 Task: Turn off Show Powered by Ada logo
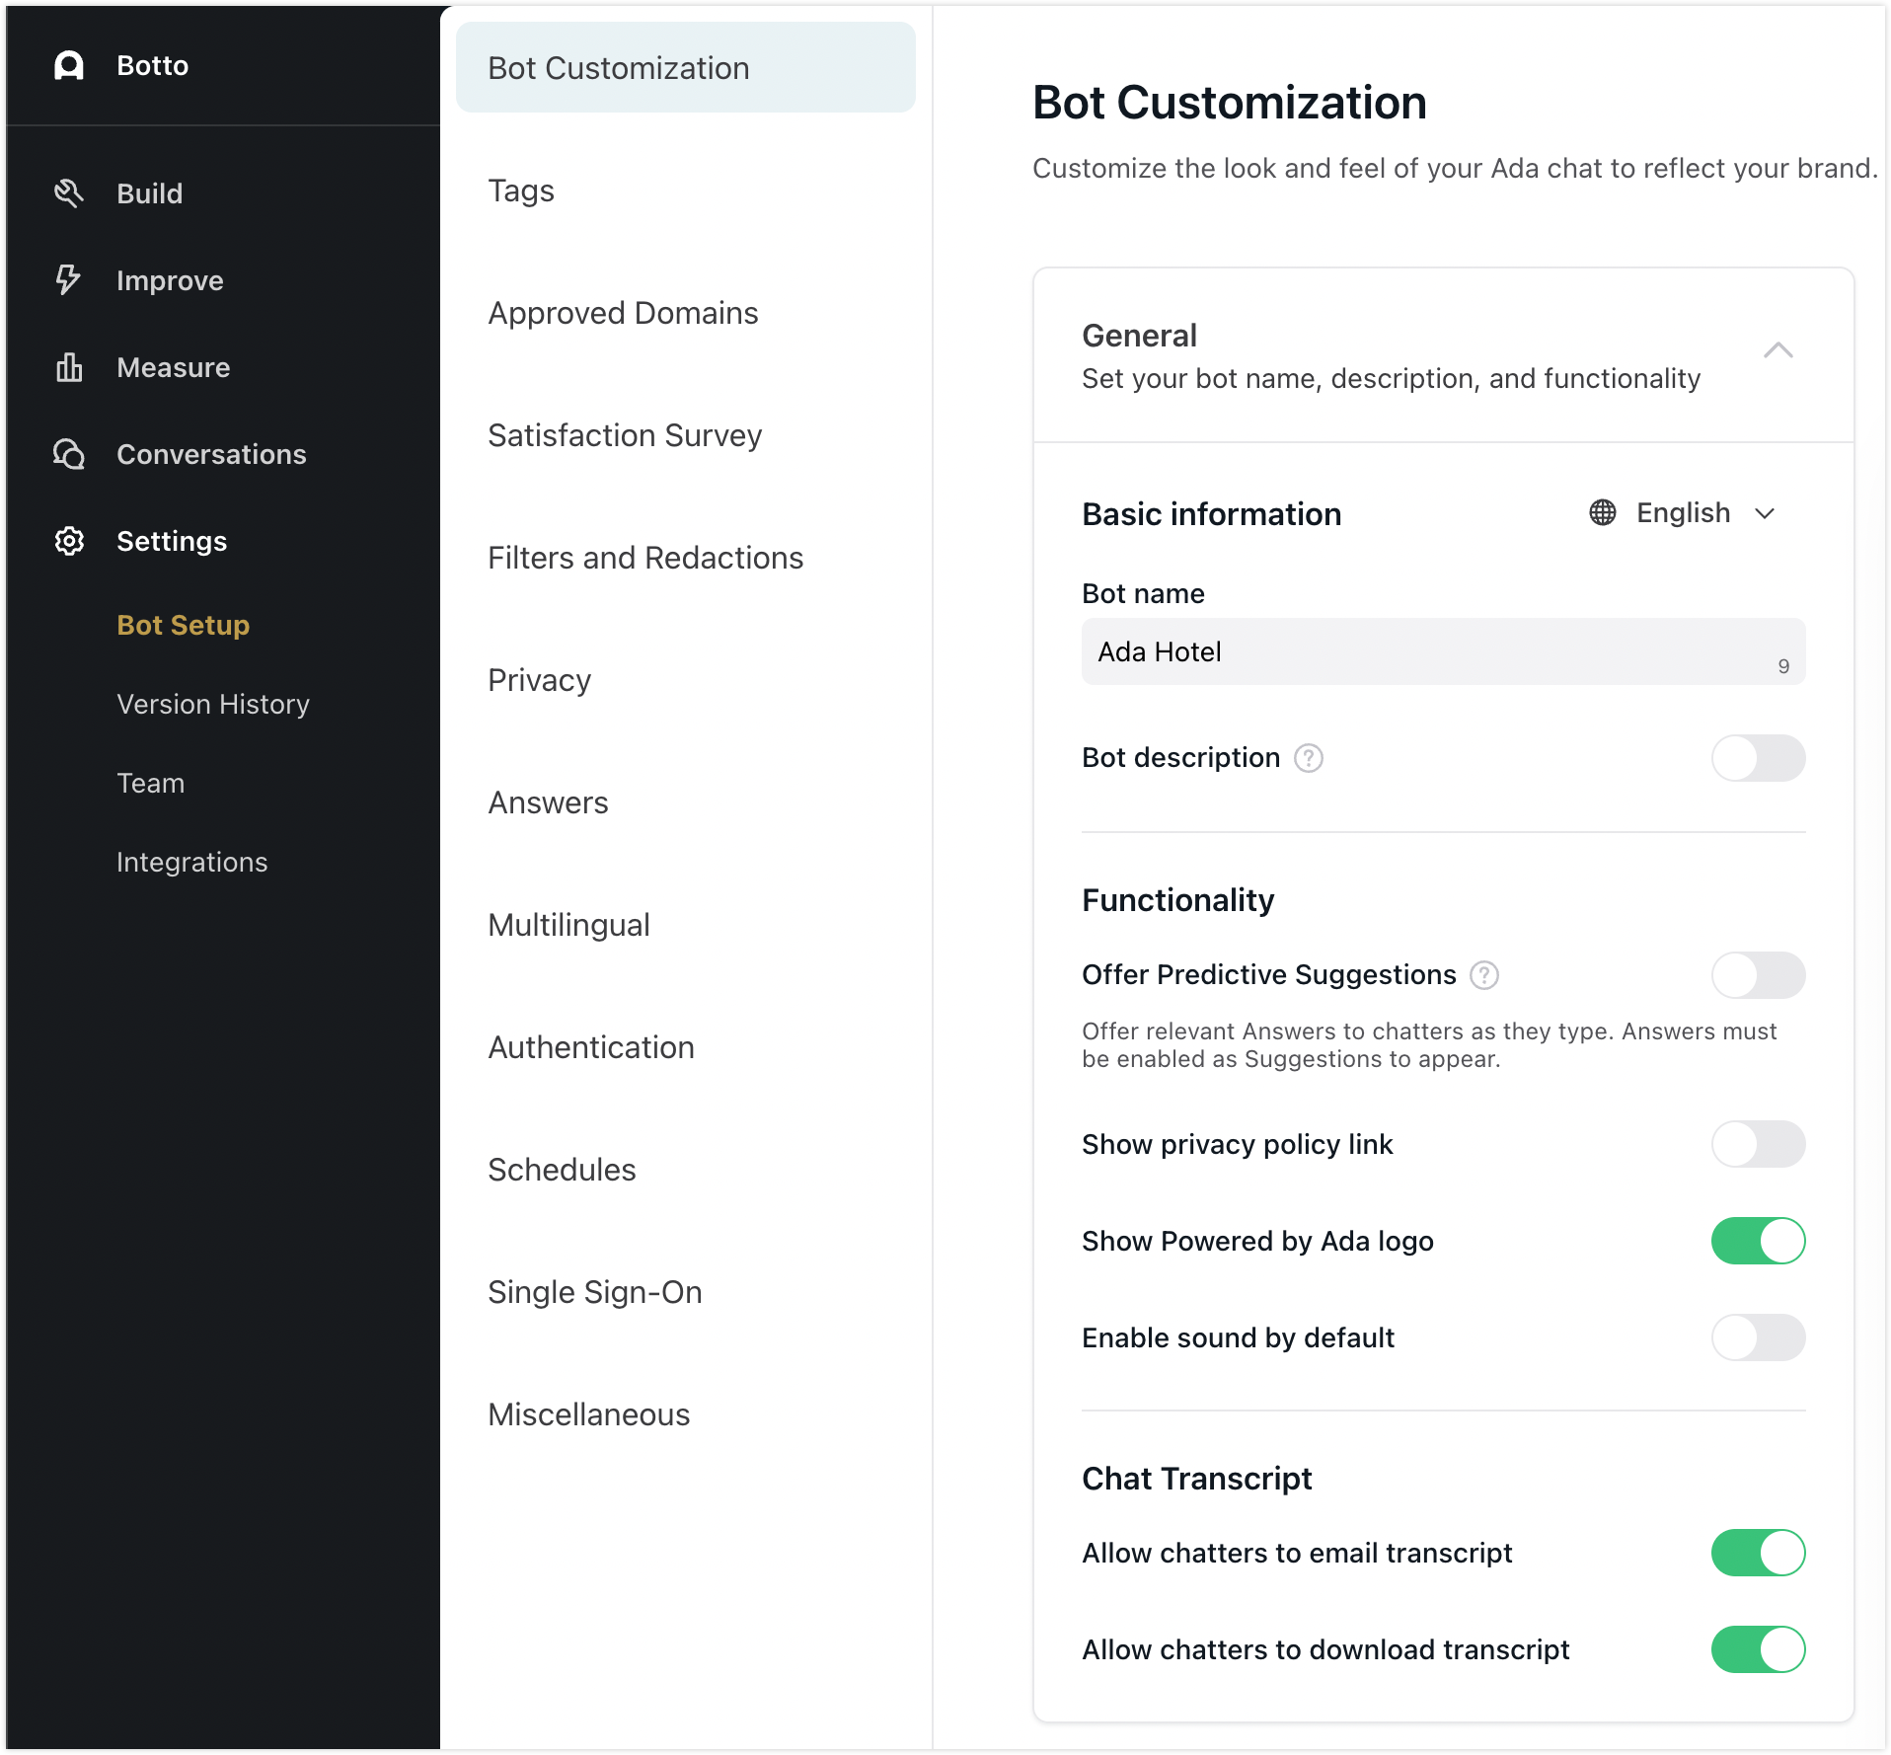[x=1758, y=1241]
